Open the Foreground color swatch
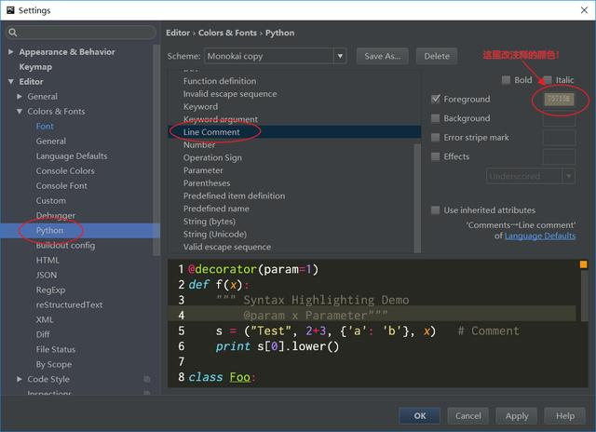596x432 pixels. click(x=559, y=100)
